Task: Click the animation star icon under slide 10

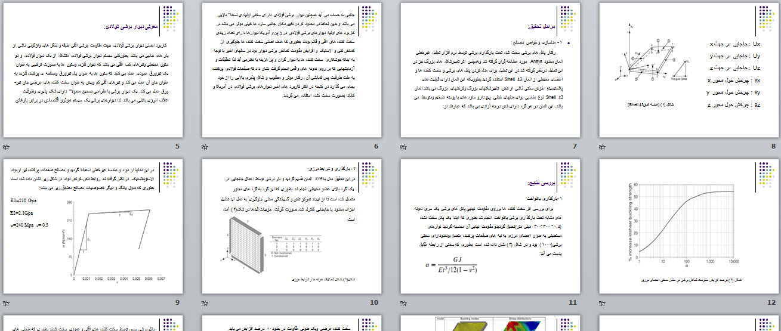Action: (205, 302)
